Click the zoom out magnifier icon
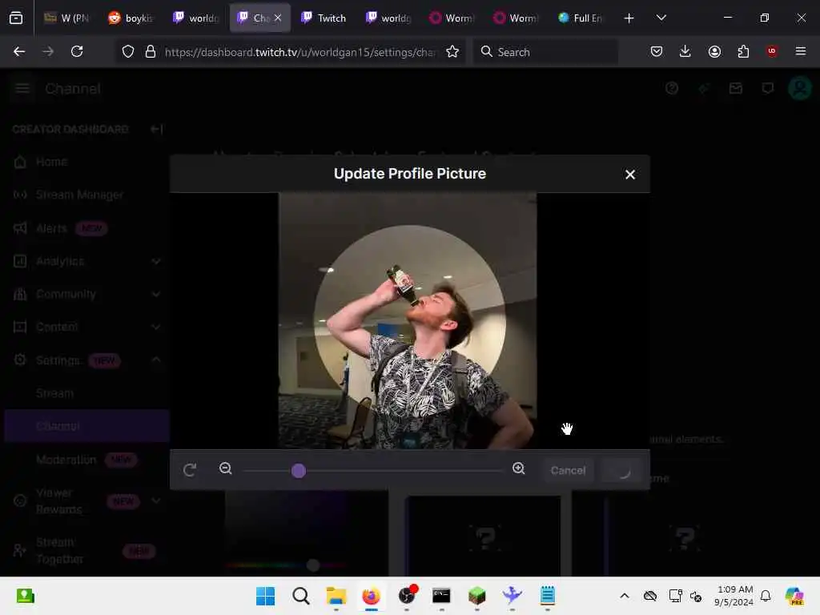Viewport: 820px width, 615px height. (225, 468)
